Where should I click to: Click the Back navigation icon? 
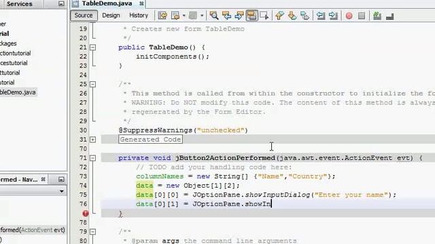(175, 16)
